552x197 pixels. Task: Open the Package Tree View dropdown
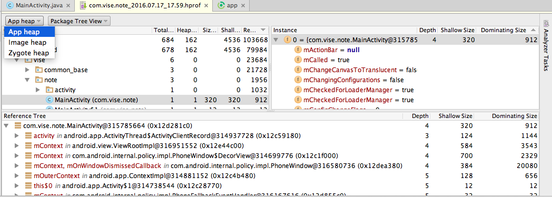pos(79,21)
